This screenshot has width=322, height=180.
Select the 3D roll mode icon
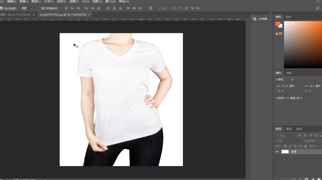click(x=181, y=8)
